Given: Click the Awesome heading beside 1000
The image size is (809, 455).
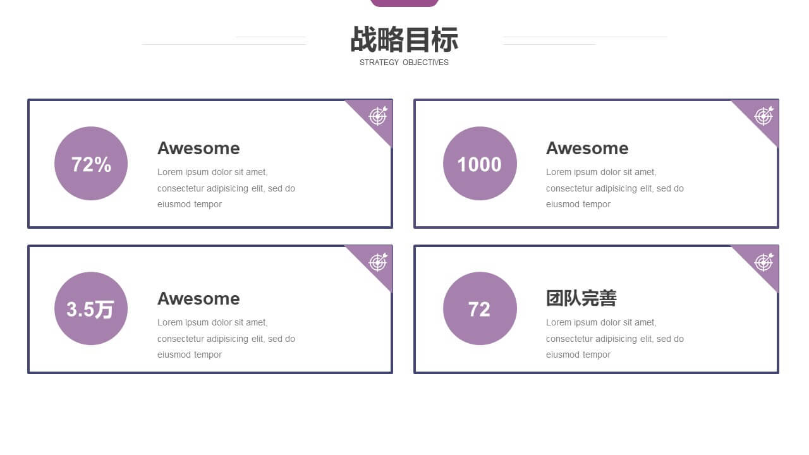Looking at the screenshot, I should [x=587, y=148].
